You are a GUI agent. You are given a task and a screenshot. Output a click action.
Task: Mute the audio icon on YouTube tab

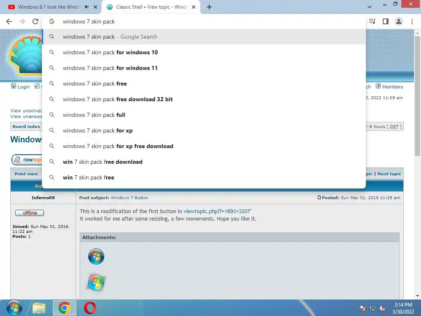[86, 7]
